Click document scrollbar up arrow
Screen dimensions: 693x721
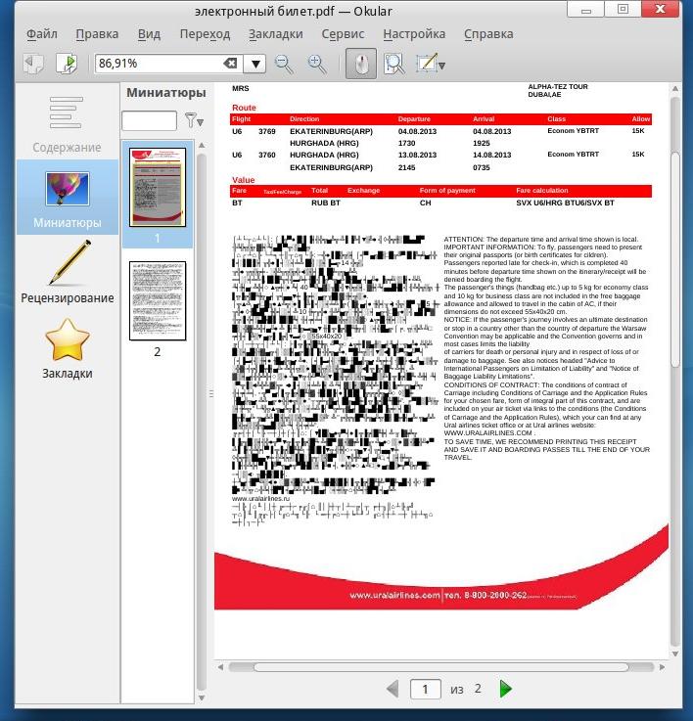tap(675, 88)
